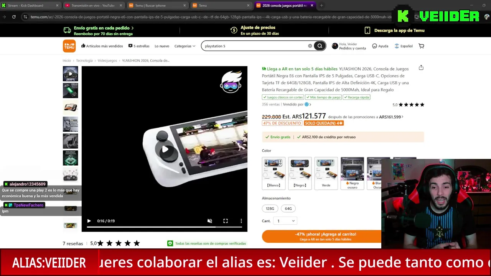Select the third gallery thumbnail
Image resolution: width=491 pixels, height=276 pixels.
(70, 107)
